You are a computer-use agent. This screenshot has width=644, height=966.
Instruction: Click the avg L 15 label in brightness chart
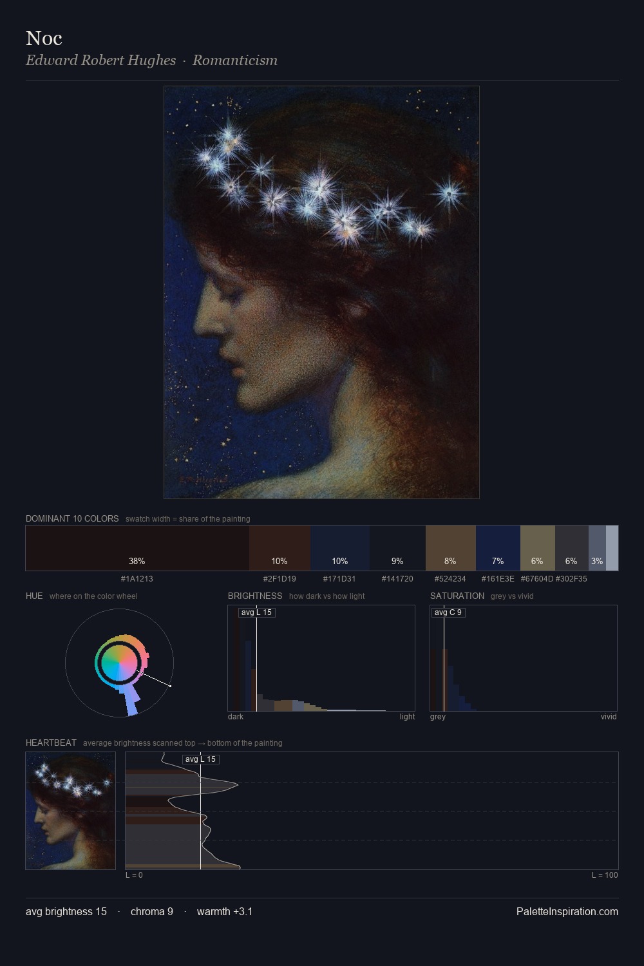tap(256, 612)
